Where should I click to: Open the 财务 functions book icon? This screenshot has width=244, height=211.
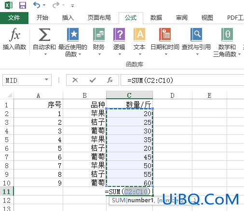pyautogui.click(x=99, y=35)
